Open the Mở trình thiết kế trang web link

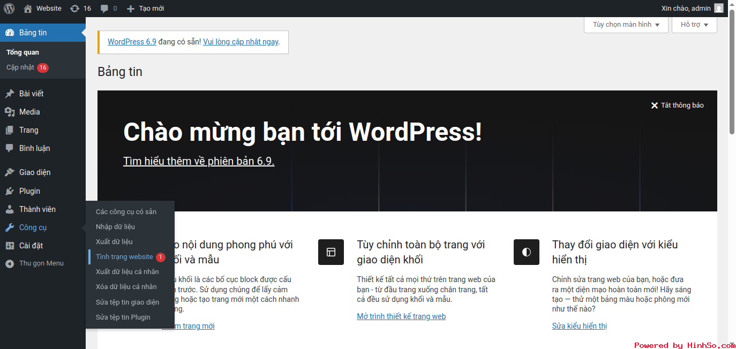[401, 316]
